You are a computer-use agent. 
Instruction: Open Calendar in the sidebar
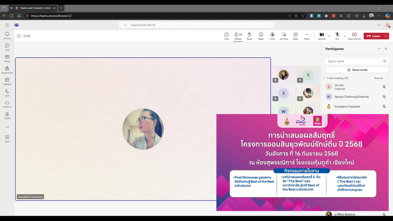coord(7,81)
